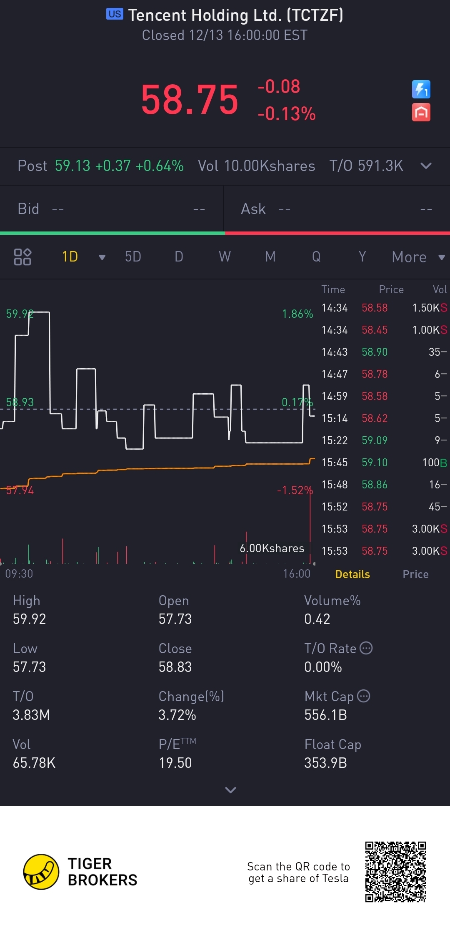Tap the Closed 12/13 16:00:00 EST status
Screen dimensions: 450x938
point(225,35)
